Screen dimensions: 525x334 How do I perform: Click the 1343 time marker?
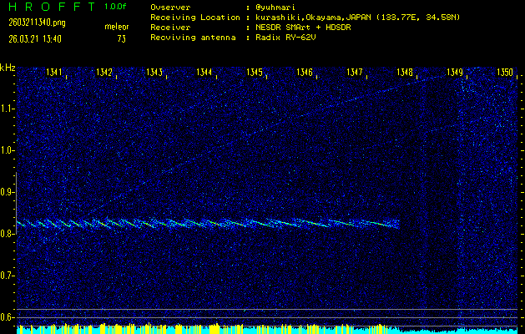point(154,73)
